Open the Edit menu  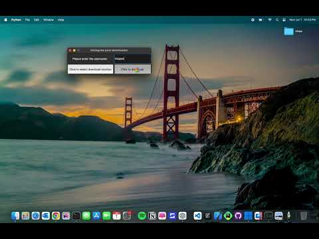37,20
